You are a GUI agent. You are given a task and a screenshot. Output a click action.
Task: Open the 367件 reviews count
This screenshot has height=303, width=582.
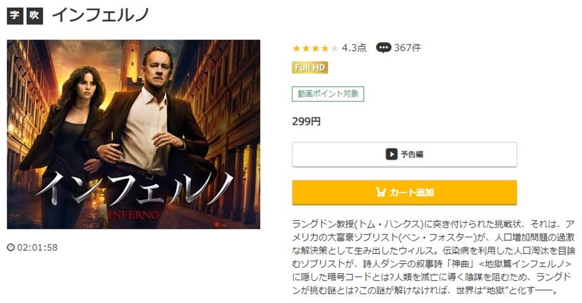[407, 48]
